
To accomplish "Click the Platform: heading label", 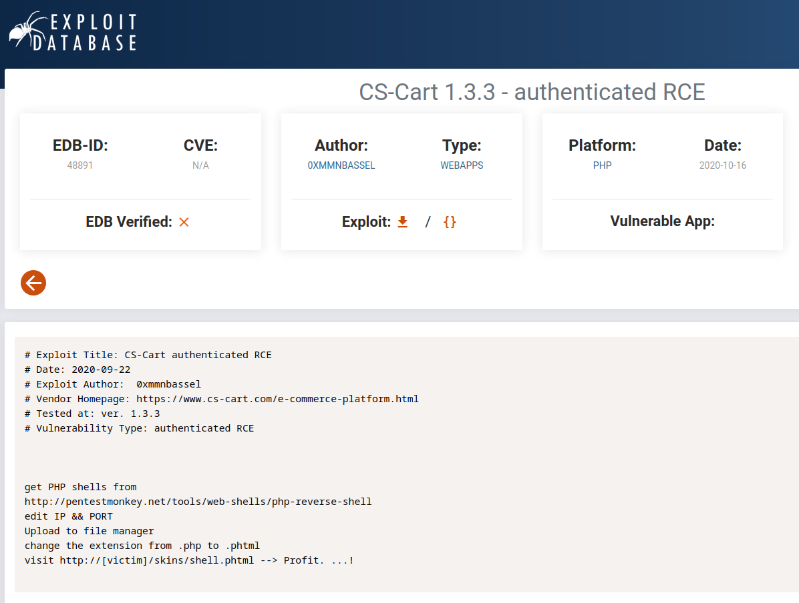I will [603, 145].
